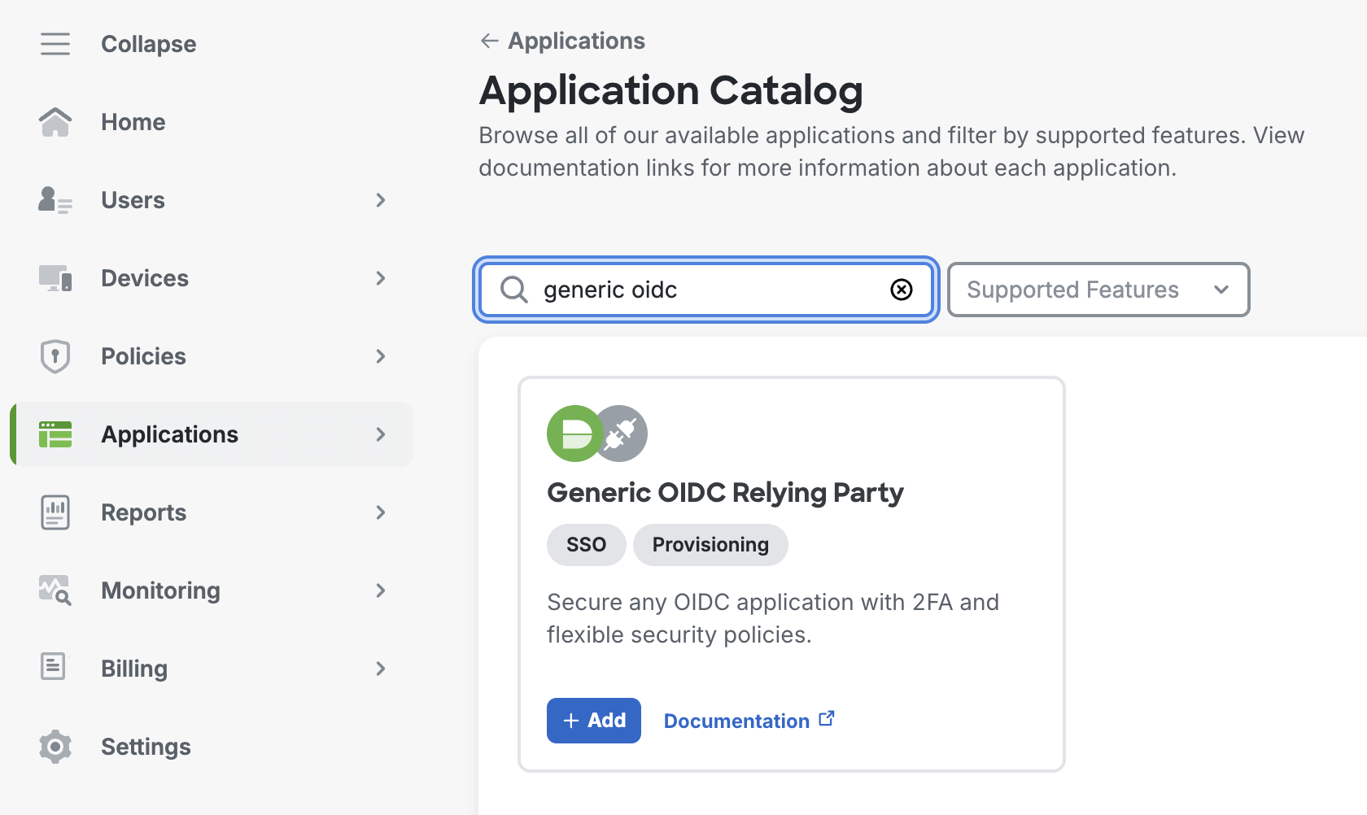Click the Collapse hamburger menu icon

coord(55,44)
